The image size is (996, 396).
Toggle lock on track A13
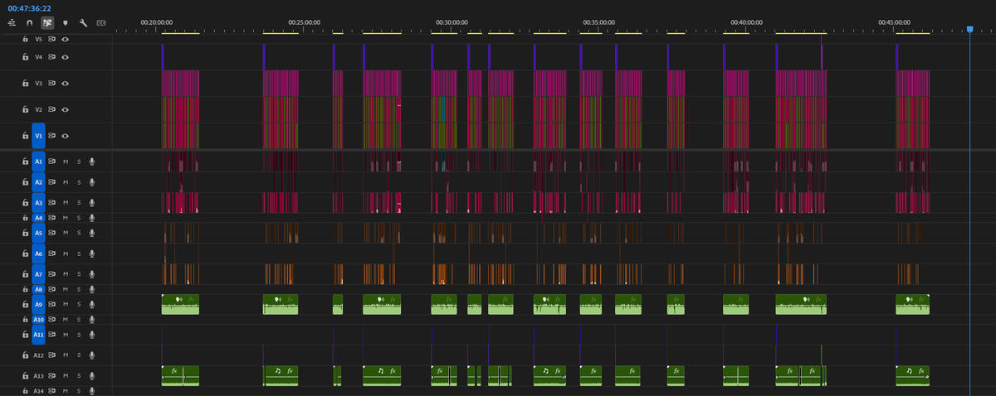(25, 375)
